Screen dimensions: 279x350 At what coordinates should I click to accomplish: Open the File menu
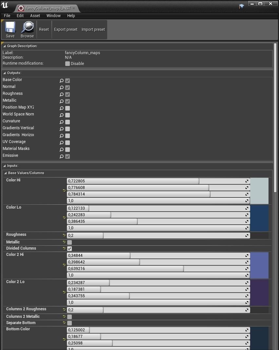click(7, 16)
